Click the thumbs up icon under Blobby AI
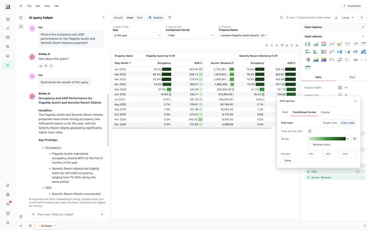 pos(41,66)
